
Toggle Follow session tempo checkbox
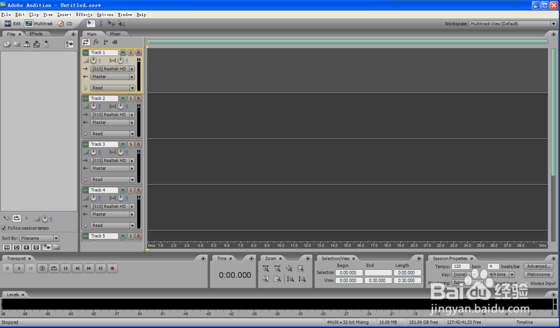(x=4, y=228)
